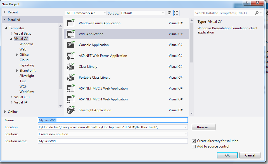268x164 pixels.
Task: Click the search magnifier icon
Action: click(257, 13)
